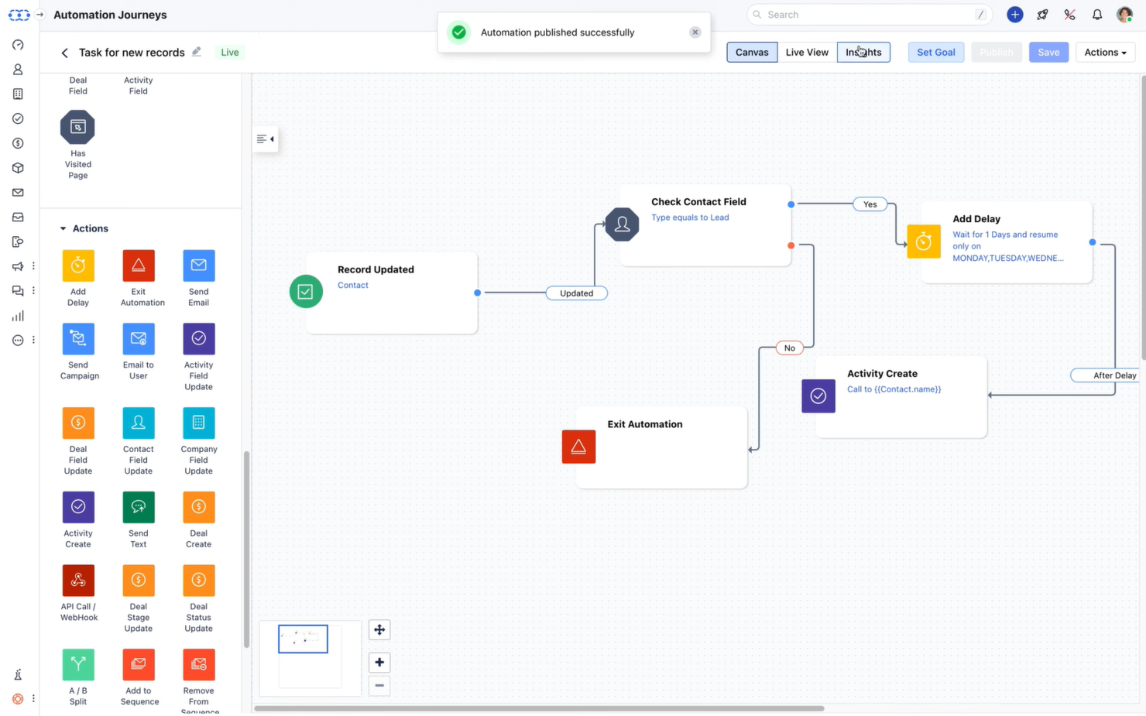Collapse the Actions section in sidebar
The height and width of the screenshot is (716, 1146).
coord(63,228)
